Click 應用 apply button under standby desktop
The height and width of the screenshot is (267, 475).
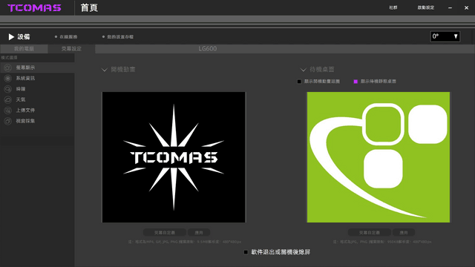[x=404, y=232]
